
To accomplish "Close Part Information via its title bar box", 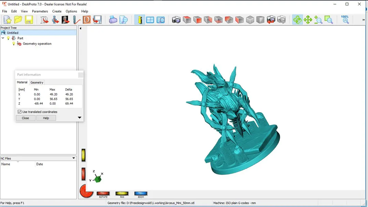I will click(80, 75).
